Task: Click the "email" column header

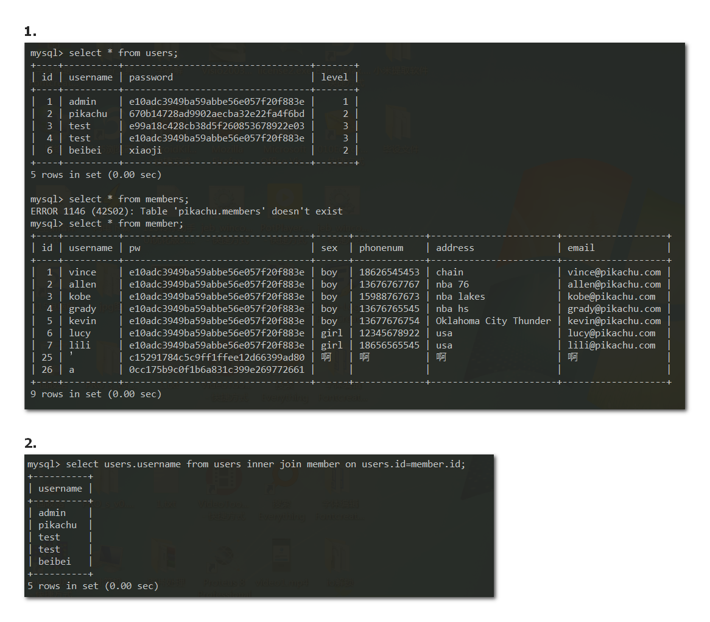Action: click(x=581, y=248)
